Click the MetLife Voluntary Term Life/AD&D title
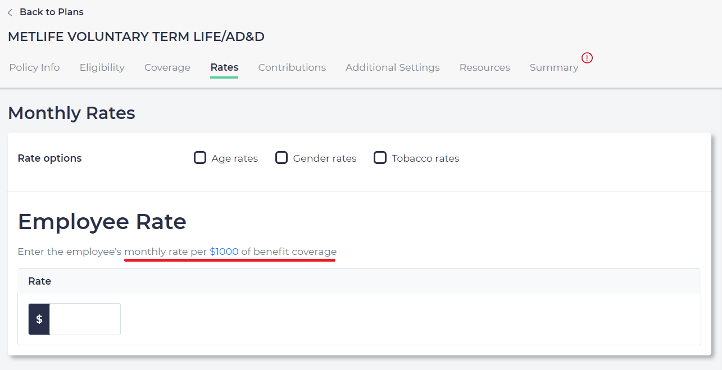 pyautogui.click(x=136, y=37)
